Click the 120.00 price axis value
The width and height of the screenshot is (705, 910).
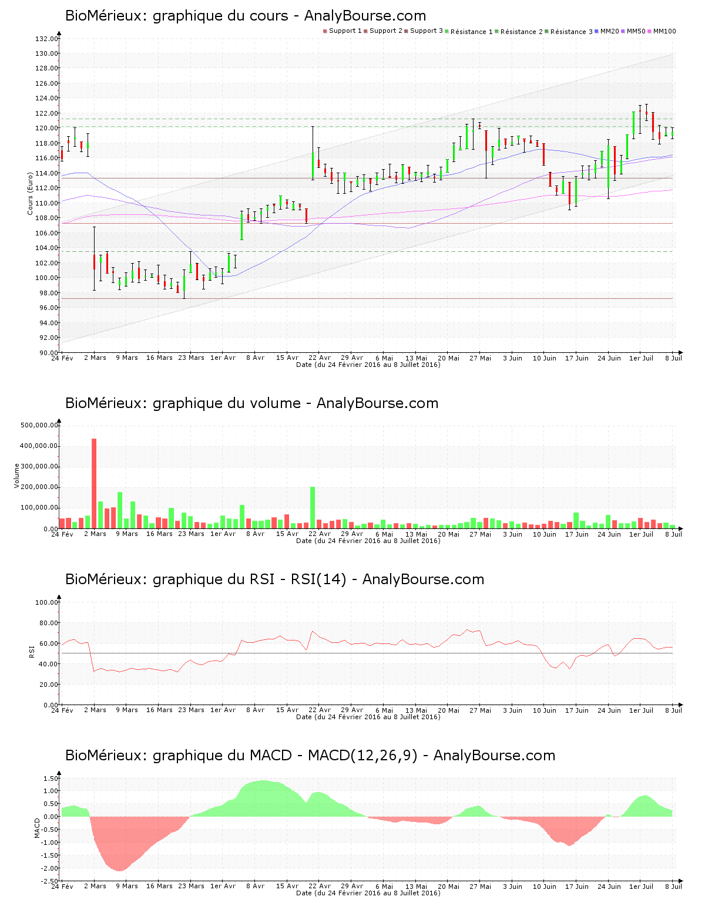[x=46, y=128]
